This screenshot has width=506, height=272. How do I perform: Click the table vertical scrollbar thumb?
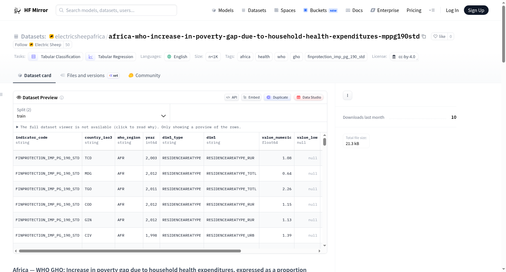click(324, 142)
